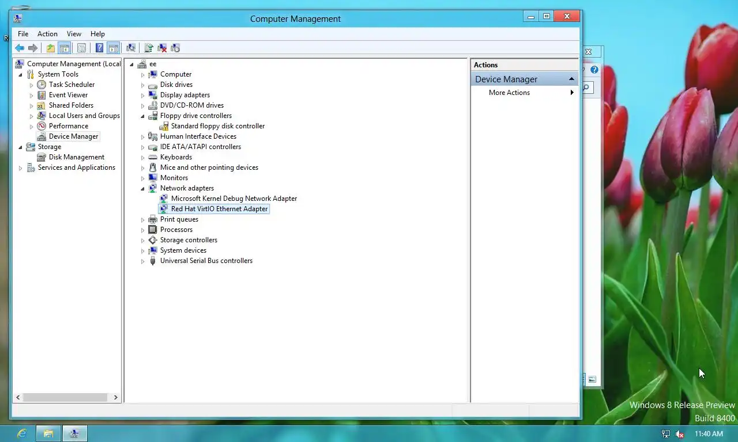
Task: Click the Up One Level folder icon
Action: point(51,48)
